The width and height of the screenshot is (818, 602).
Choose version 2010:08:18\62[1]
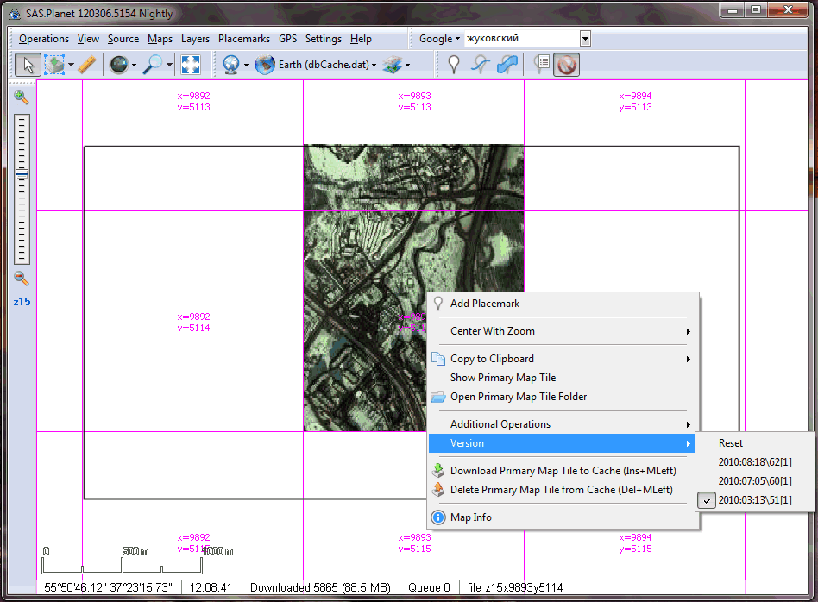coord(754,462)
